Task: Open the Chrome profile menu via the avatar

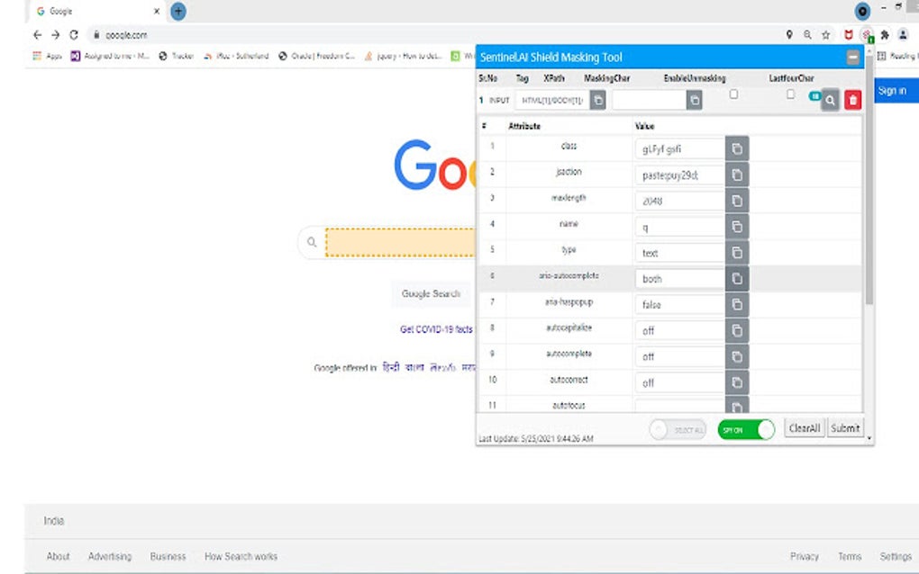Action: pyautogui.click(x=902, y=34)
